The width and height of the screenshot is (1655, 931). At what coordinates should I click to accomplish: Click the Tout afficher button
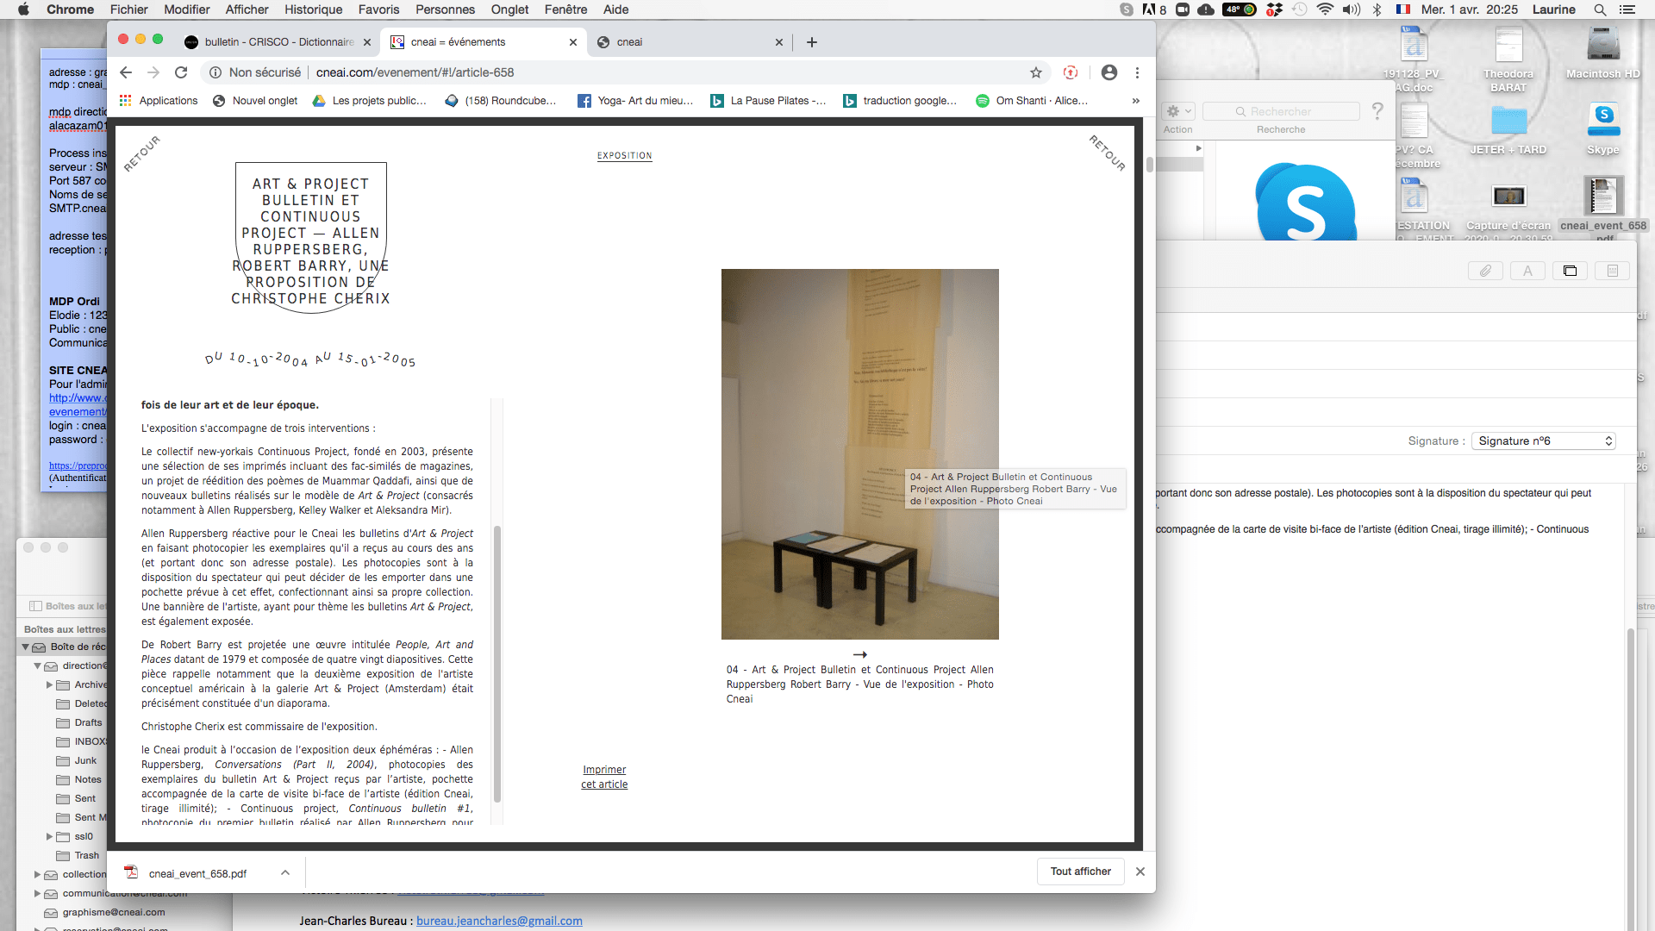[1080, 872]
